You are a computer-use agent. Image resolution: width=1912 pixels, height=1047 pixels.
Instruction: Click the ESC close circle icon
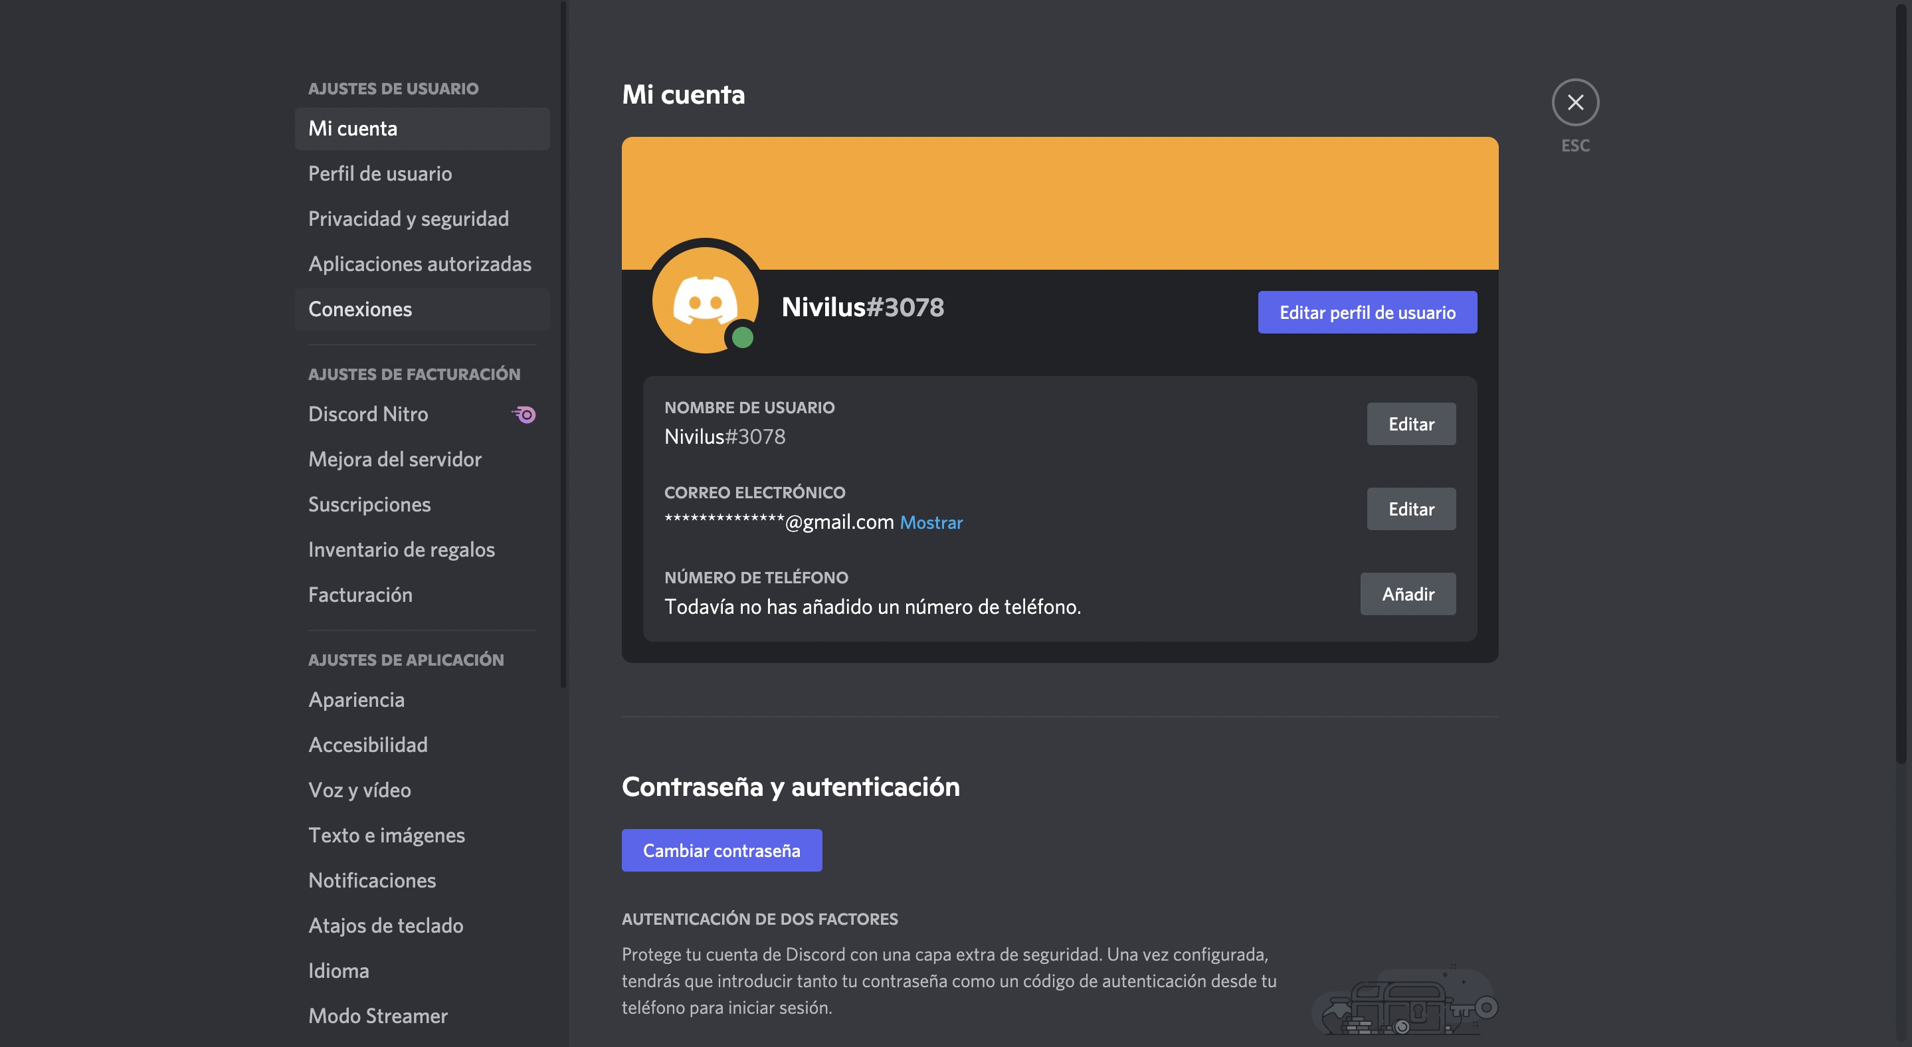[1575, 102]
